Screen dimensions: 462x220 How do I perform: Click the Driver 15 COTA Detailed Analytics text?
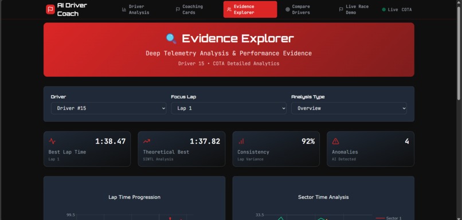point(229,64)
